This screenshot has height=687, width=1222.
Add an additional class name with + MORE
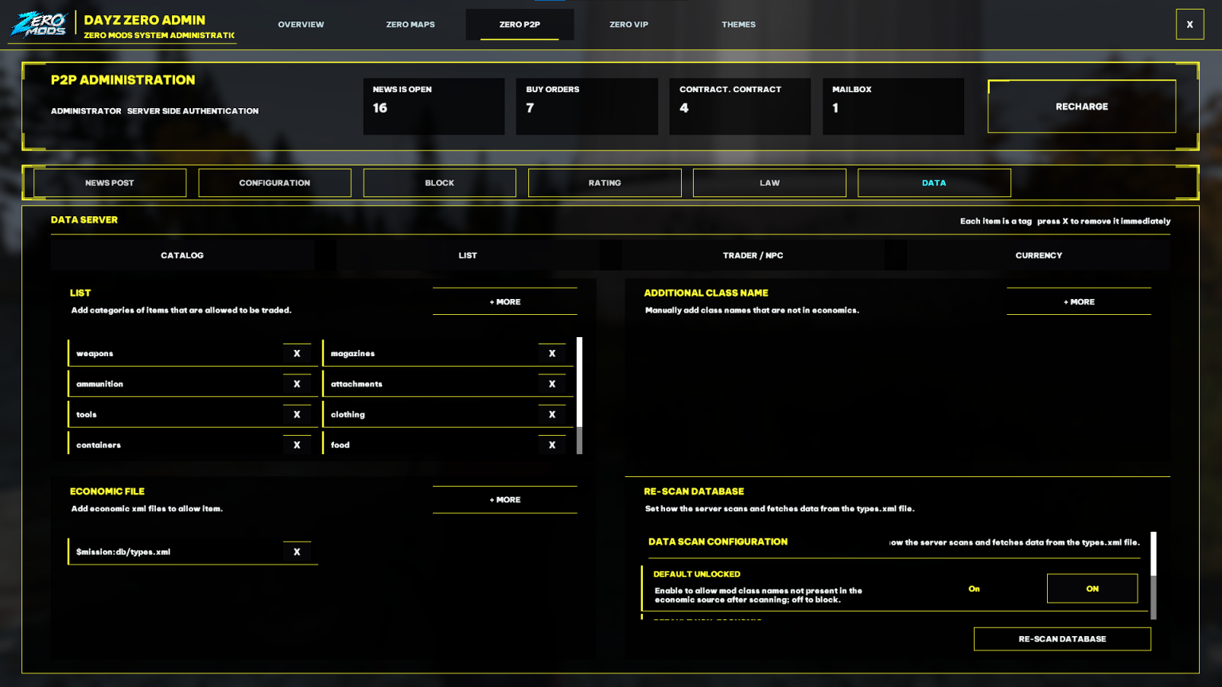[1079, 301]
